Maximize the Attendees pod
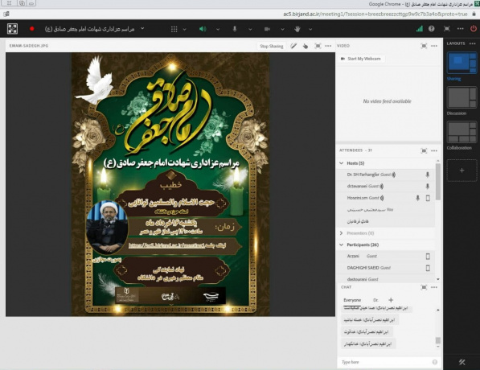 click(424, 150)
